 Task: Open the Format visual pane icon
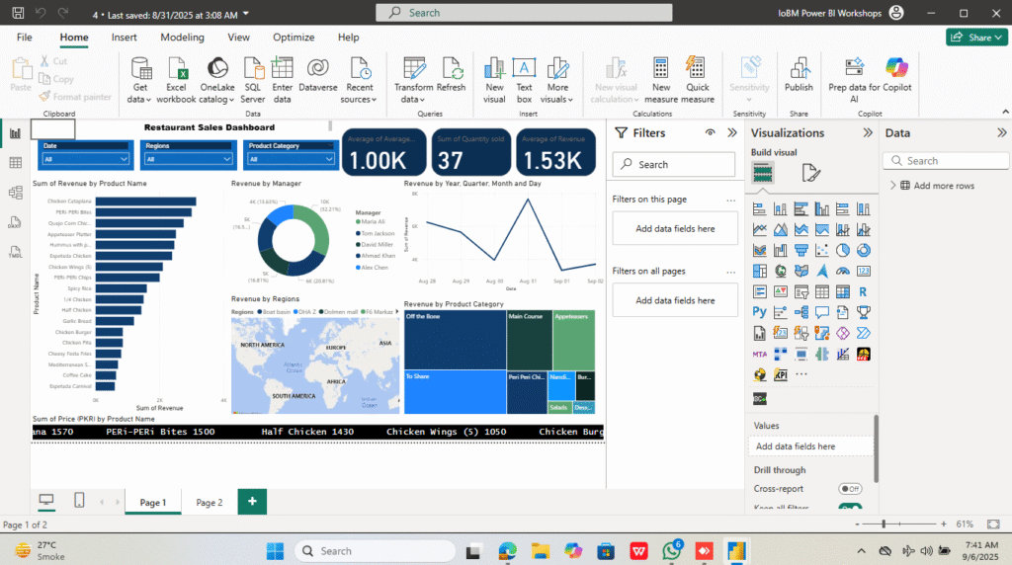(x=810, y=173)
